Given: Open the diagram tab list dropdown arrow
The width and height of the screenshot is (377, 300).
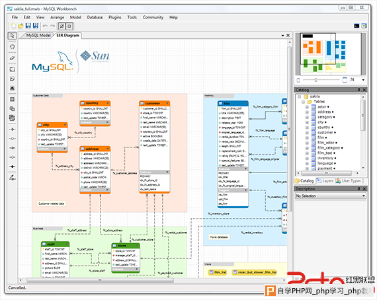Looking at the screenshot, I should tap(283, 36).
